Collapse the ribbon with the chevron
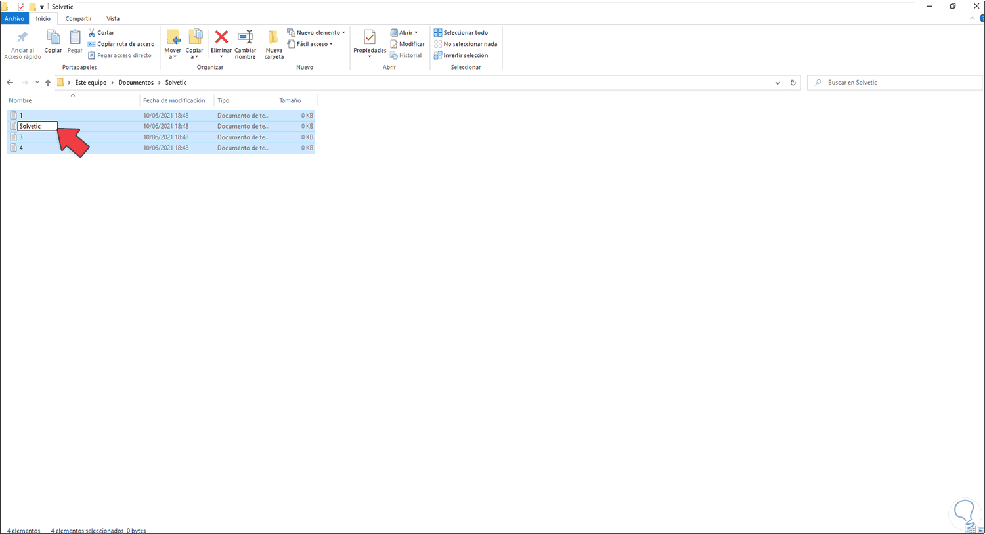The width and height of the screenshot is (985, 534). (x=973, y=18)
